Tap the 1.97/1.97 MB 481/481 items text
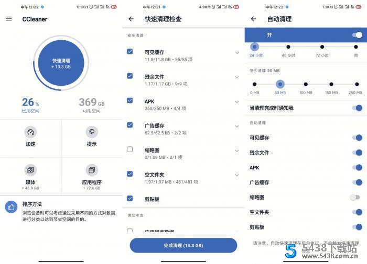 (x=171, y=182)
